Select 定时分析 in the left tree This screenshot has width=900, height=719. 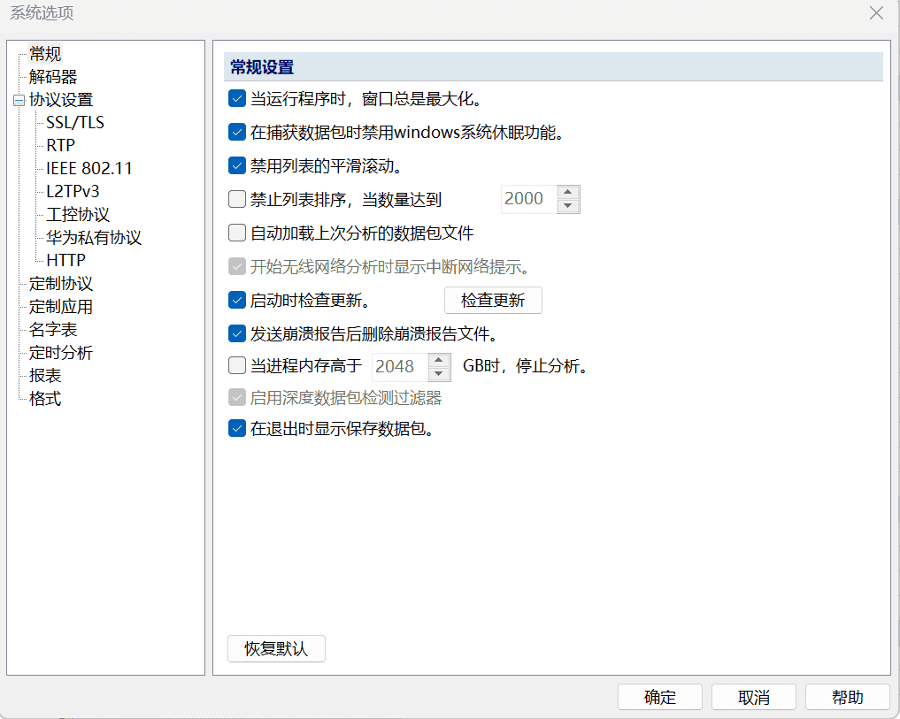point(60,353)
